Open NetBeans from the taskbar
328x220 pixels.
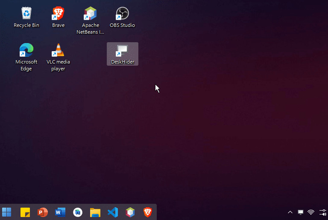[130, 212]
